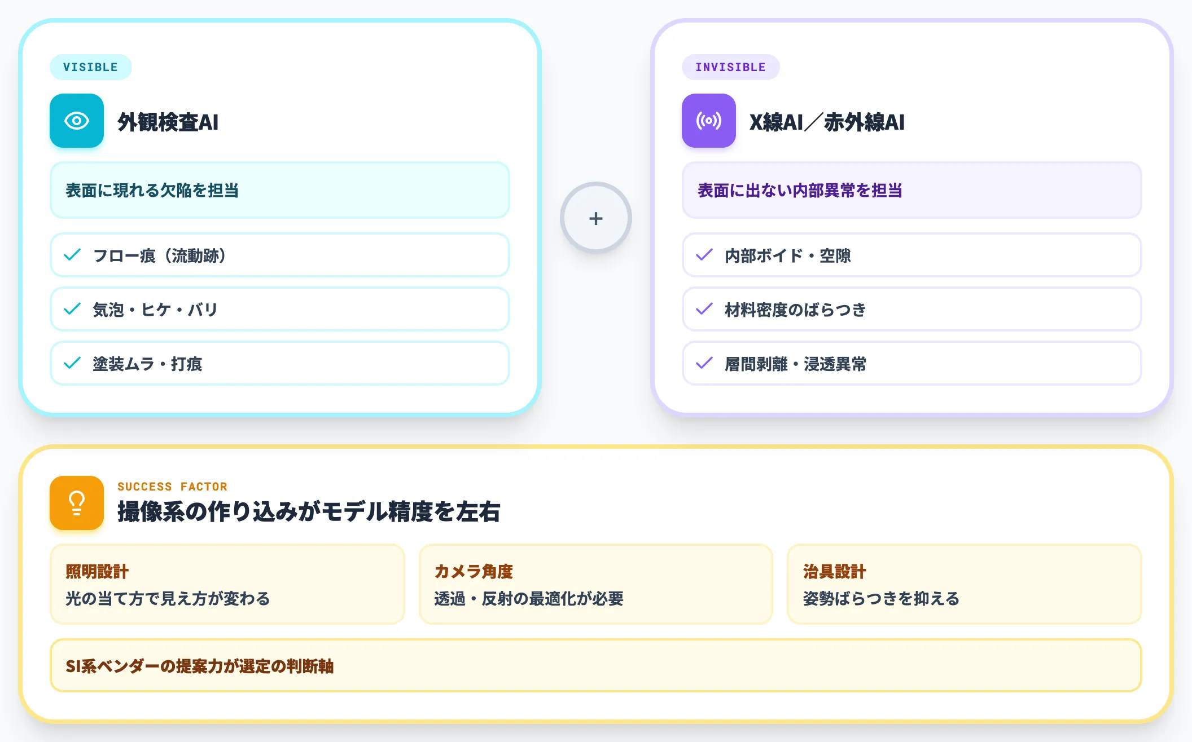Image resolution: width=1192 pixels, height=742 pixels.
Task: Click the 撮像系の作り込みがモデル精度を左右 heading
Action: point(309,511)
